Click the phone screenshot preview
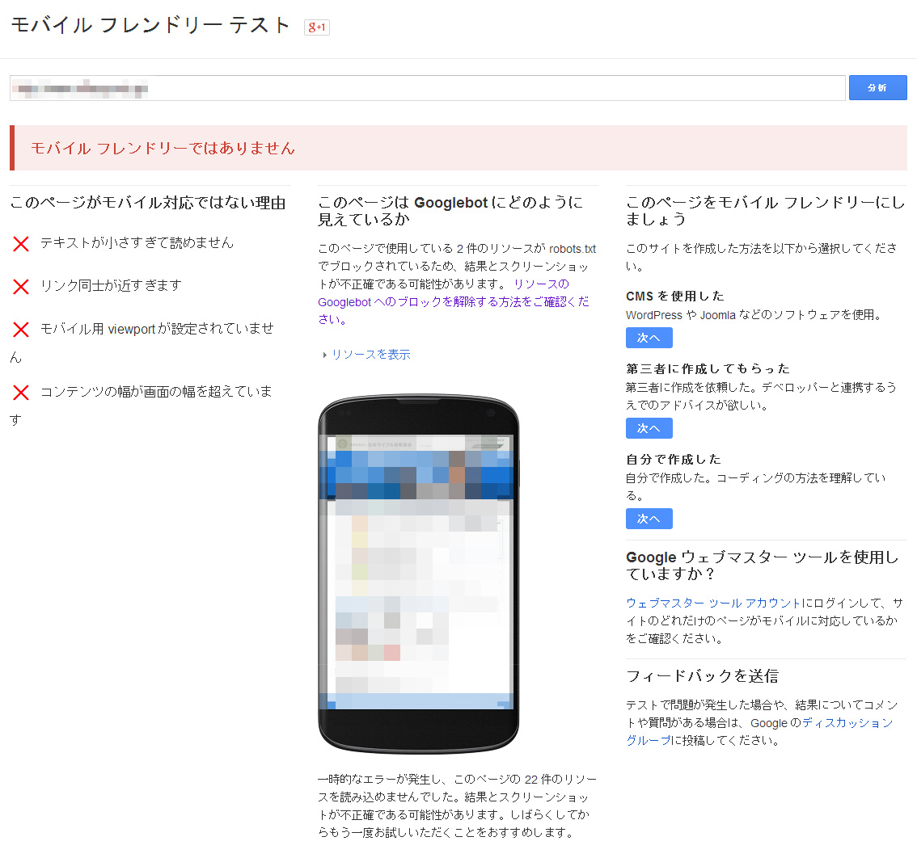 419,574
